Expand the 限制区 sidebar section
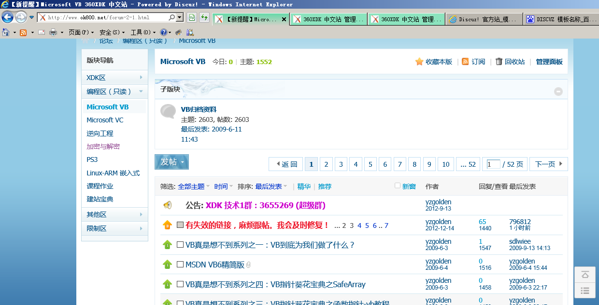Image resolution: width=599 pixels, height=305 pixels. (114, 228)
